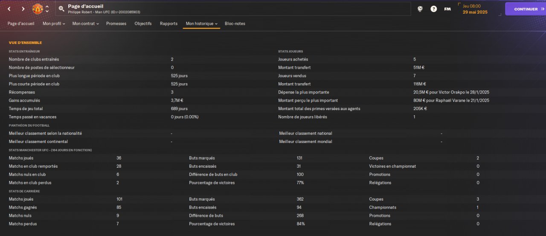
Task: Switch to the Promesses tab
Action: (x=116, y=24)
